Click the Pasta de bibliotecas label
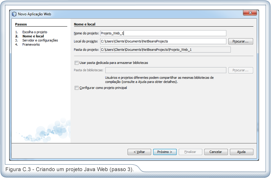271x178 pixels. coord(89,70)
